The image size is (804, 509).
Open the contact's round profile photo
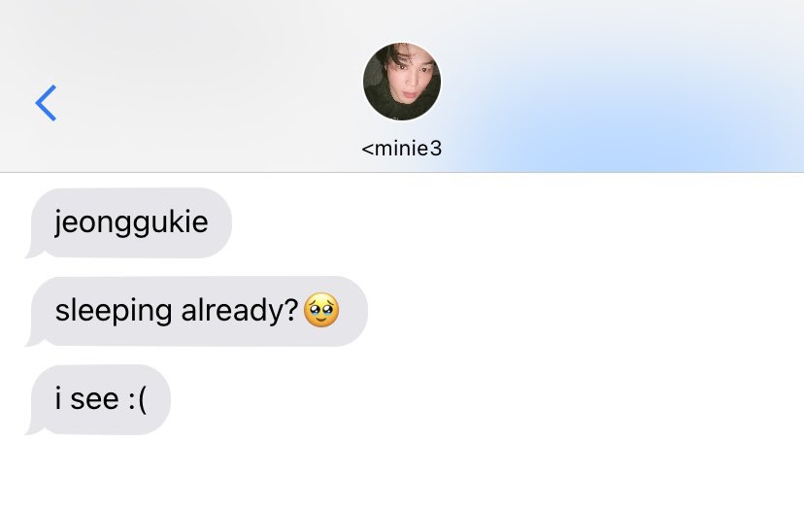pyautogui.click(x=402, y=82)
